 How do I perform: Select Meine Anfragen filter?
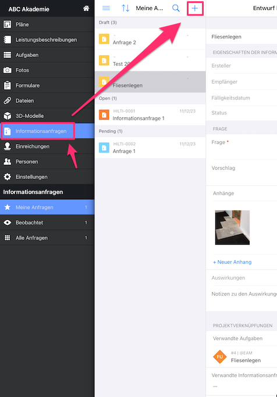tap(47, 207)
